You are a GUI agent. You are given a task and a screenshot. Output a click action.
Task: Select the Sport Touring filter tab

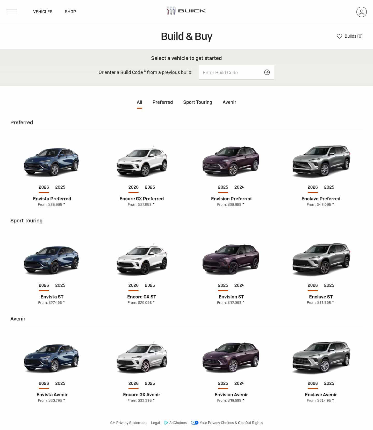[x=198, y=102]
